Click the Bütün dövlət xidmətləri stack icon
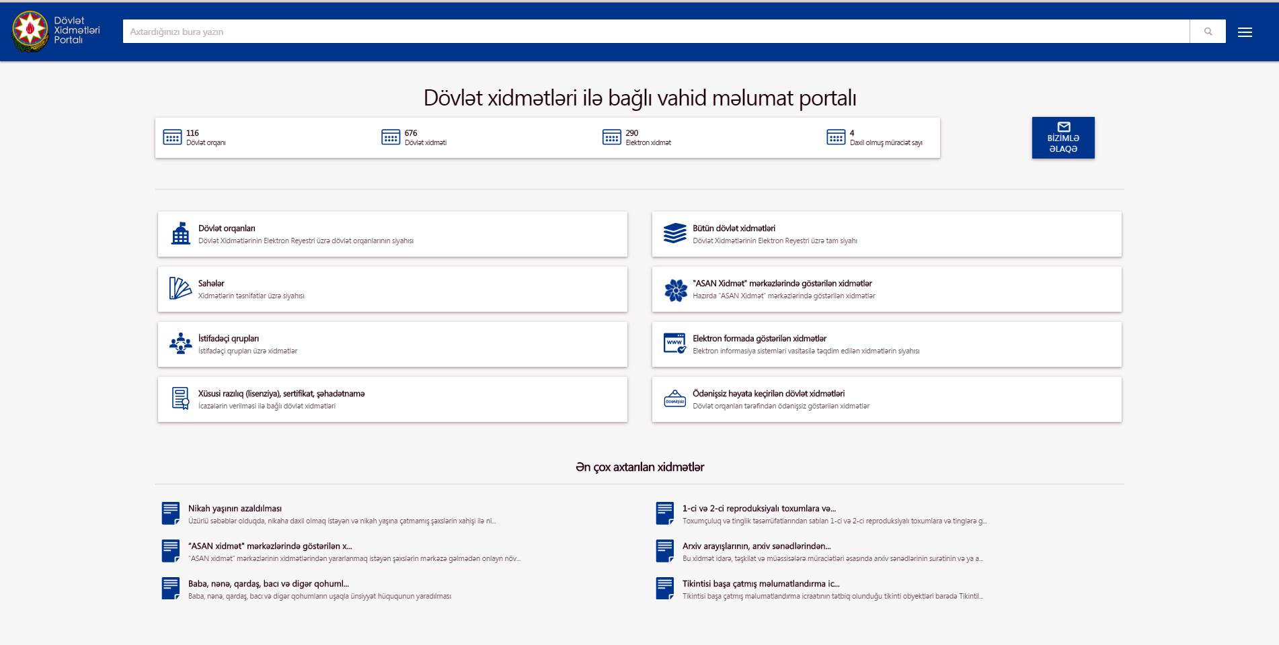The height and width of the screenshot is (645, 1279). click(674, 234)
